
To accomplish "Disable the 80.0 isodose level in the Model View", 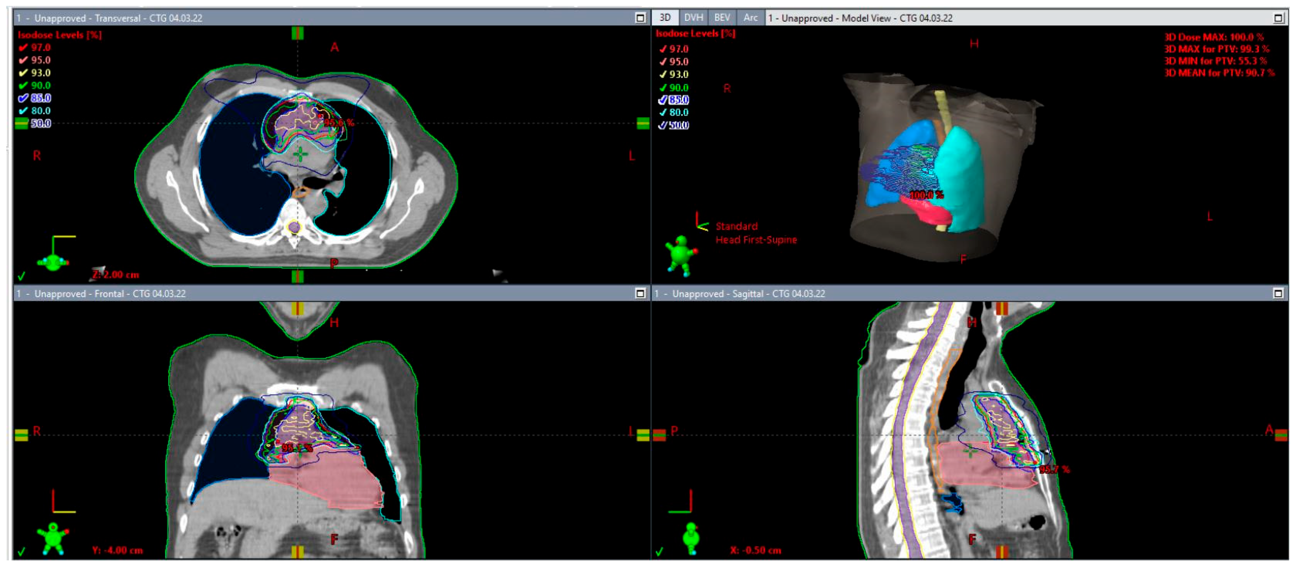I will coord(663,113).
